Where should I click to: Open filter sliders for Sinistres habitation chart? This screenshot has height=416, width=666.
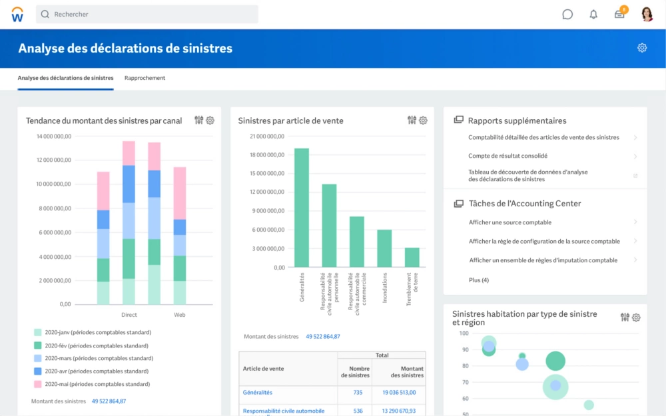coord(625,317)
